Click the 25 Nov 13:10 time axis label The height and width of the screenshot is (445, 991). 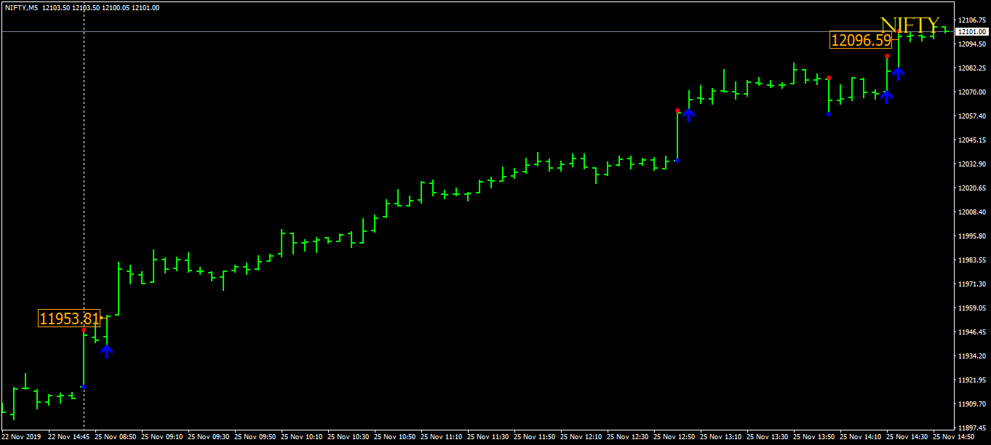point(721,438)
